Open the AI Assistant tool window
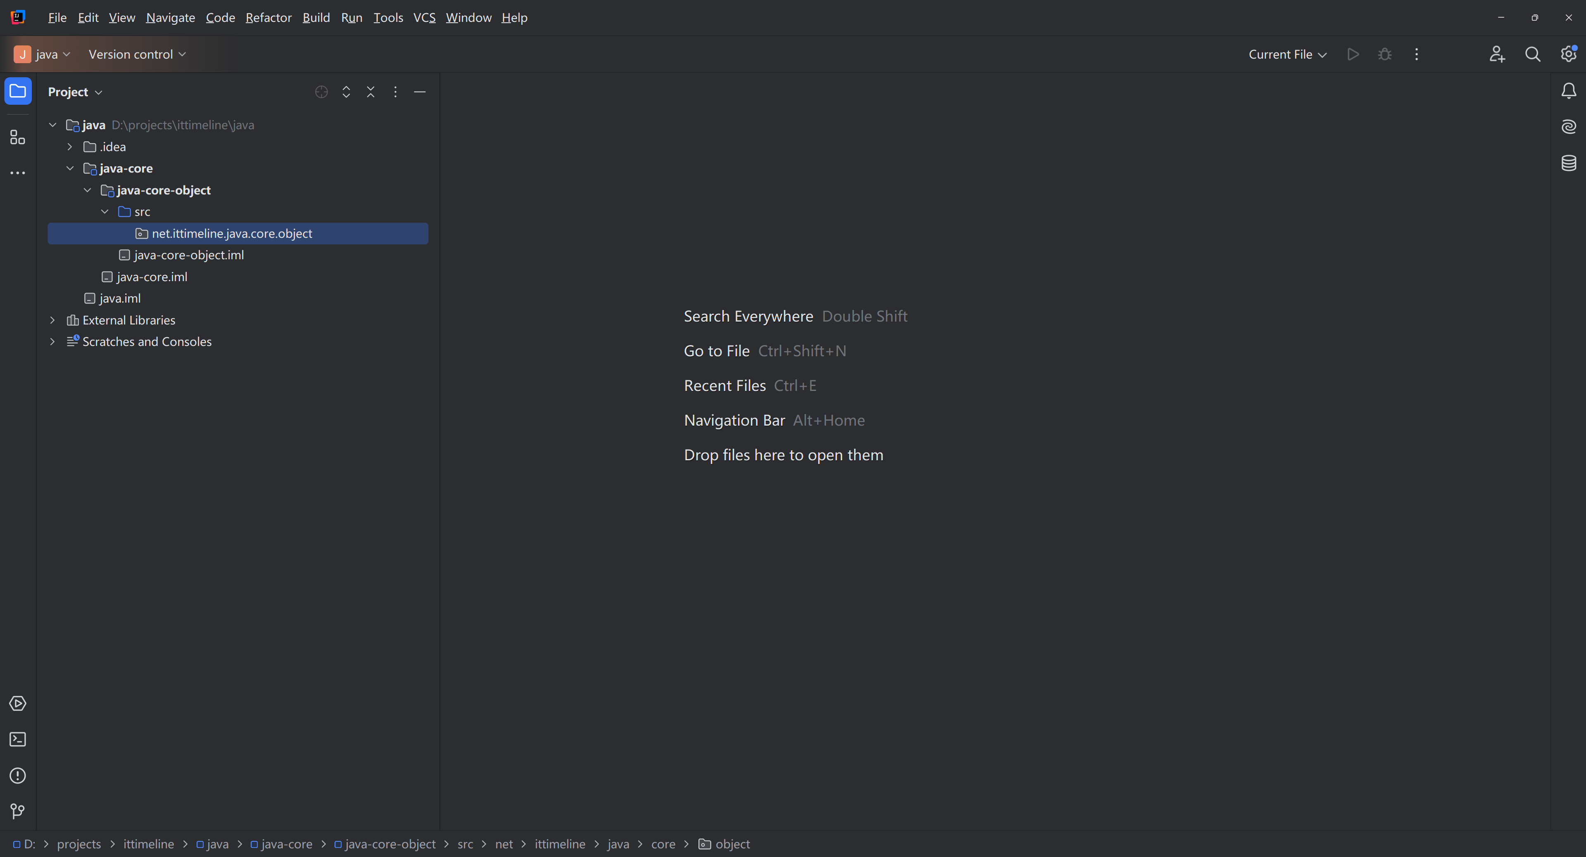Image resolution: width=1586 pixels, height=857 pixels. point(1568,127)
